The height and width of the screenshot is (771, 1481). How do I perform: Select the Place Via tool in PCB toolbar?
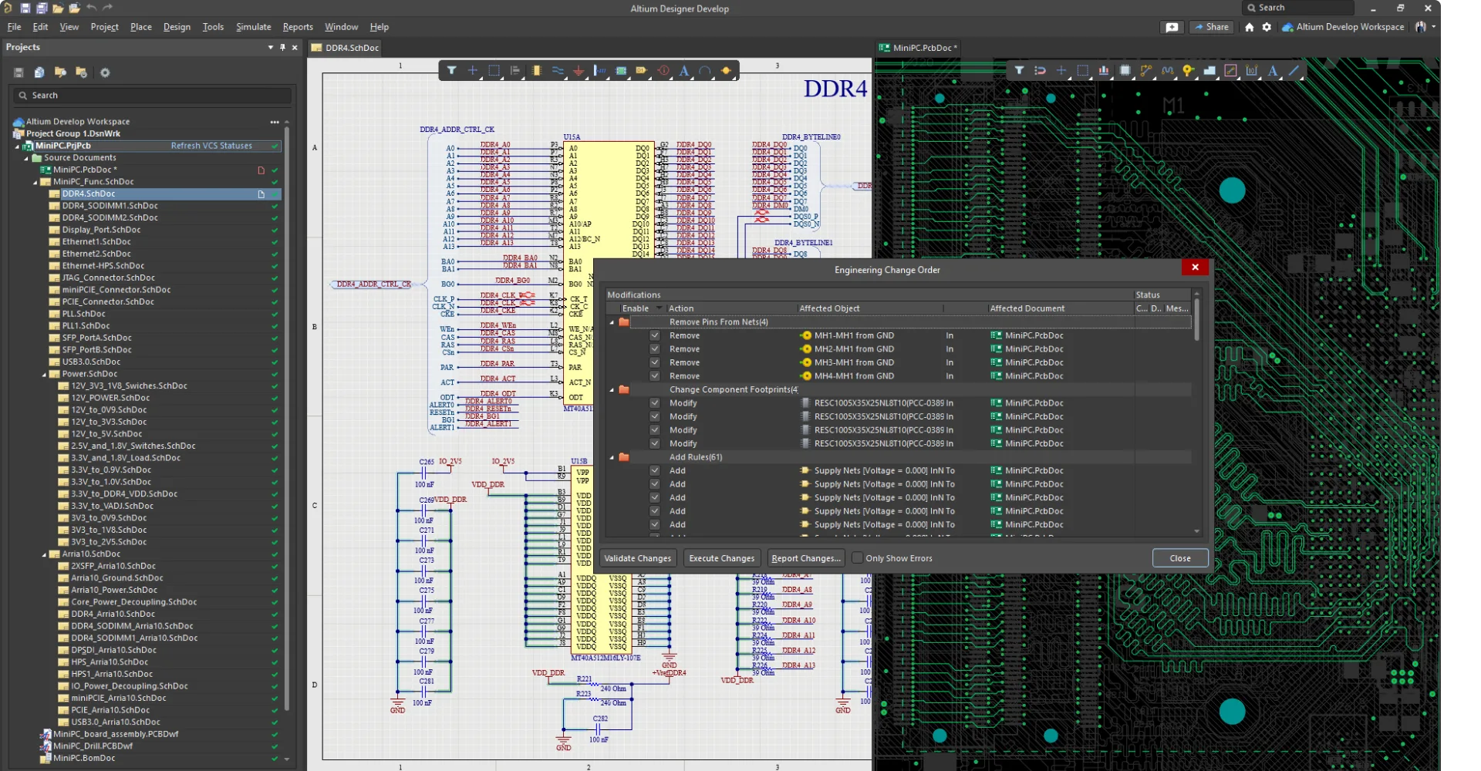coord(1189,70)
